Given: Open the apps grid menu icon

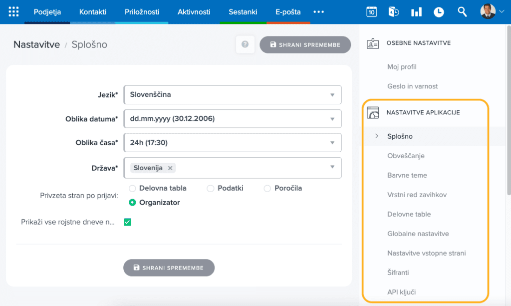Looking at the screenshot, I should pyautogui.click(x=14, y=12).
